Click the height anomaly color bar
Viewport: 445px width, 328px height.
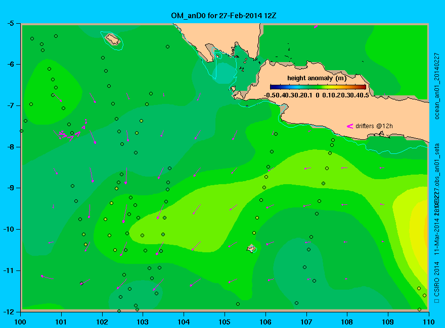click(x=318, y=87)
